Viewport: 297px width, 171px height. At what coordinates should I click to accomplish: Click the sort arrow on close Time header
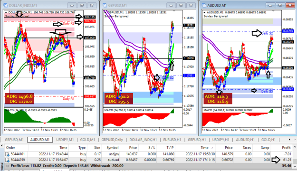[x=212, y=148]
